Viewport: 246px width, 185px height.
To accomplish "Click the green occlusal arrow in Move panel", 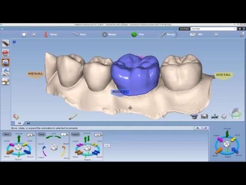I will point(18,139).
